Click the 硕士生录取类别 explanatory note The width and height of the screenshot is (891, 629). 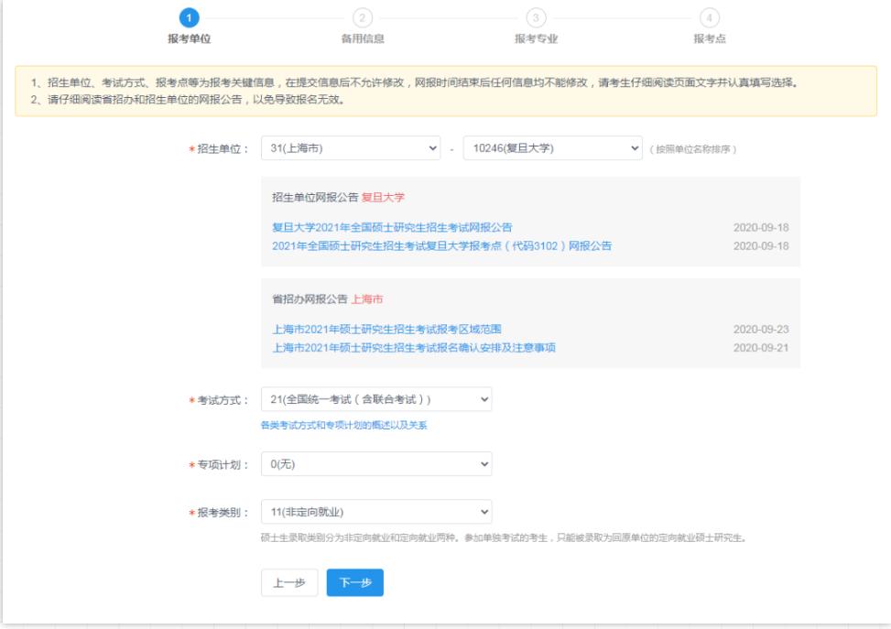(x=504, y=537)
